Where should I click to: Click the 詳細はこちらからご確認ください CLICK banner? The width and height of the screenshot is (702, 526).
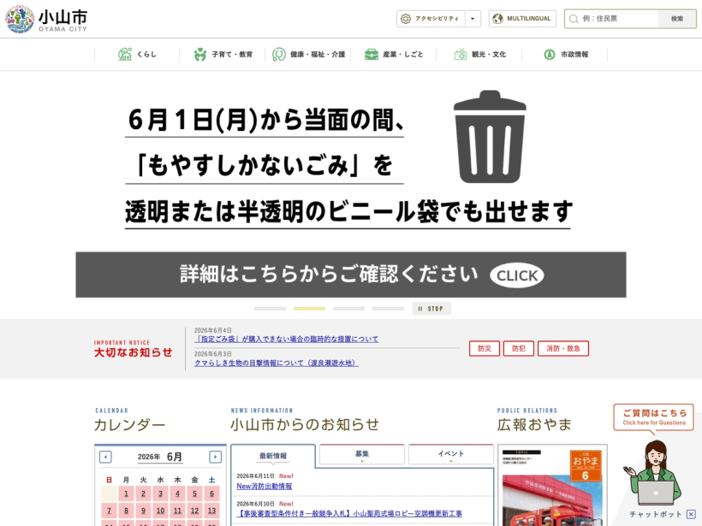[x=350, y=275]
